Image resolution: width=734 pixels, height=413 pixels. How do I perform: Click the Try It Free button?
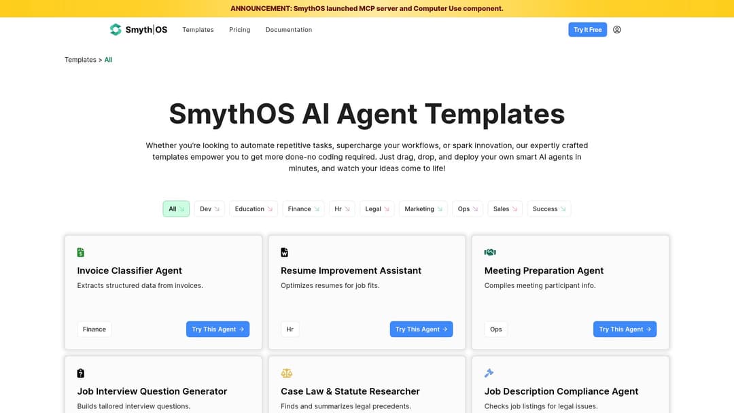[587, 29]
